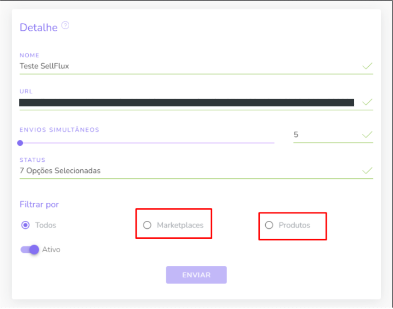The height and width of the screenshot is (309, 393).
Task: Click the checkmark beside the value 5
Action: pos(367,135)
